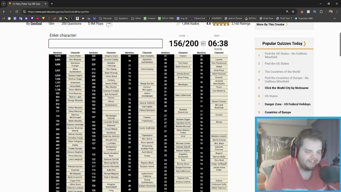Open the Speedrun bookmarks folder
The image size is (341, 192).
click(x=121, y=18)
